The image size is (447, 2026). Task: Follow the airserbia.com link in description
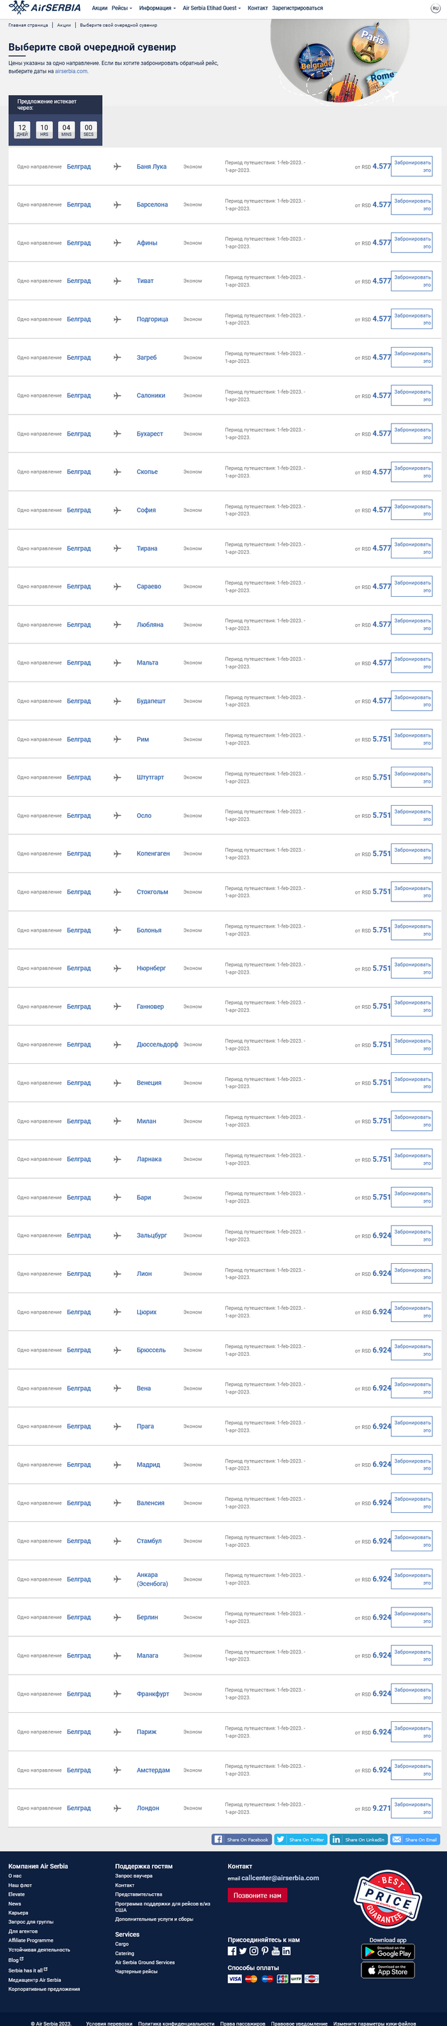(x=72, y=72)
